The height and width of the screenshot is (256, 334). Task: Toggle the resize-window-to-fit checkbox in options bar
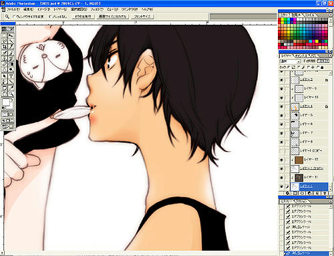pos(14,17)
